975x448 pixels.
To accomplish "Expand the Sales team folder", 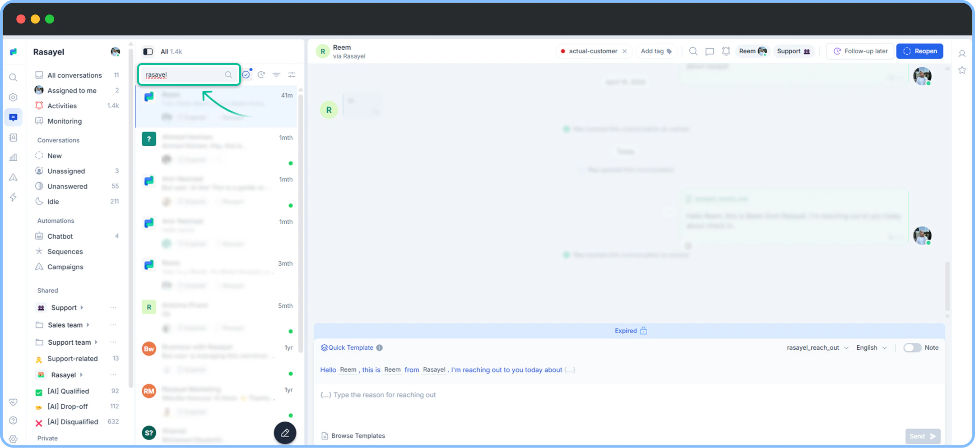I will [88, 325].
